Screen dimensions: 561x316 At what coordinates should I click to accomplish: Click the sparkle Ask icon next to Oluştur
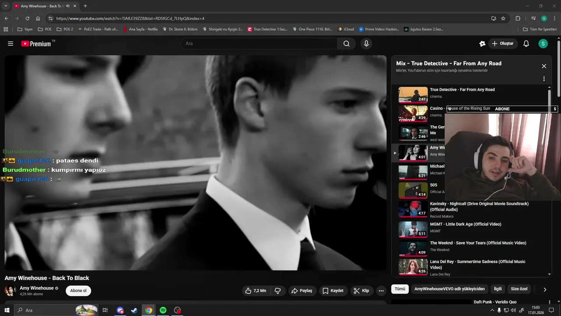(482, 43)
